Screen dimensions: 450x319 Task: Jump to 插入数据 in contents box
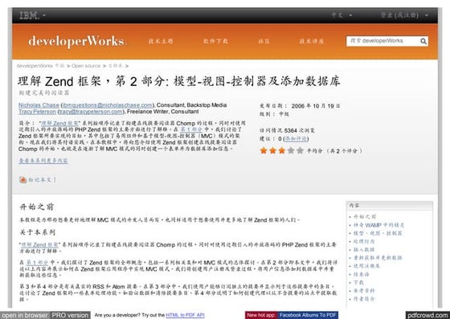364,250
